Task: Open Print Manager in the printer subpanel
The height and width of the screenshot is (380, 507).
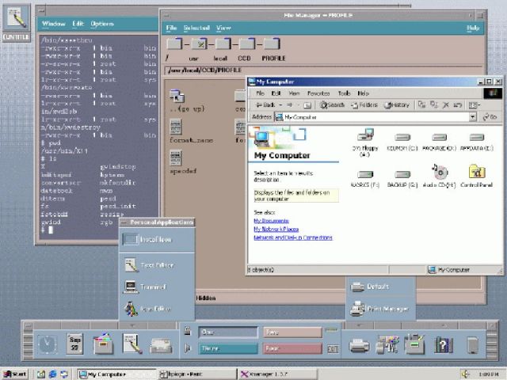Action: (x=379, y=309)
